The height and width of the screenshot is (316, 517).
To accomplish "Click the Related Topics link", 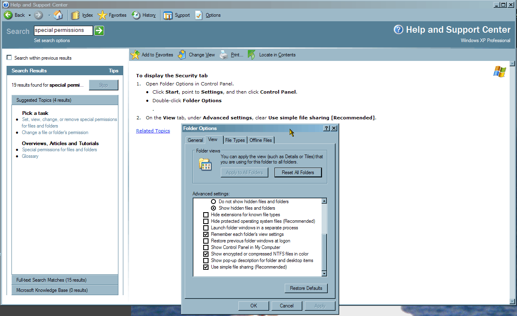I will 153,131.
